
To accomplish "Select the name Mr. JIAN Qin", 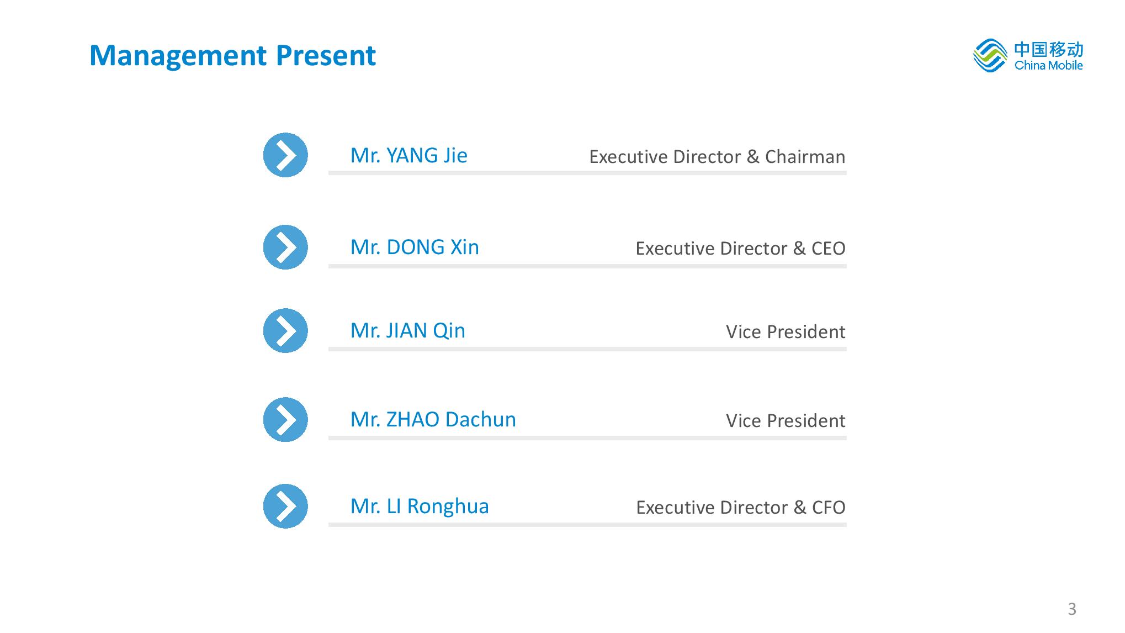I will click(x=408, y=331).
